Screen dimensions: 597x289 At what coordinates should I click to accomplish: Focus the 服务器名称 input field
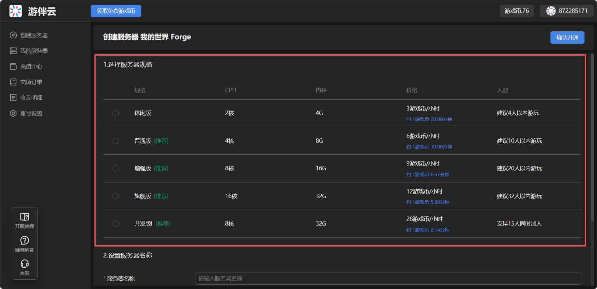[388, 278]
